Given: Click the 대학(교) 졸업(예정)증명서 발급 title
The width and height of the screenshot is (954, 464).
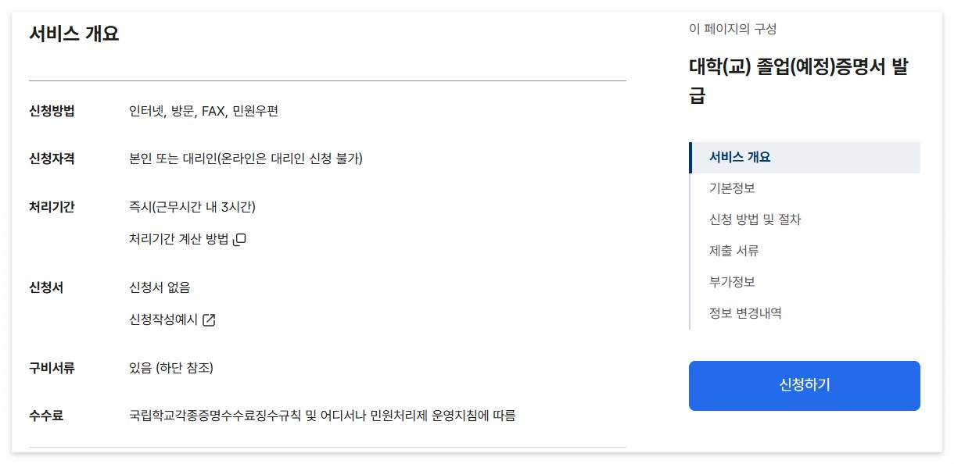Looking at the screenshot, I should (799, 76).
